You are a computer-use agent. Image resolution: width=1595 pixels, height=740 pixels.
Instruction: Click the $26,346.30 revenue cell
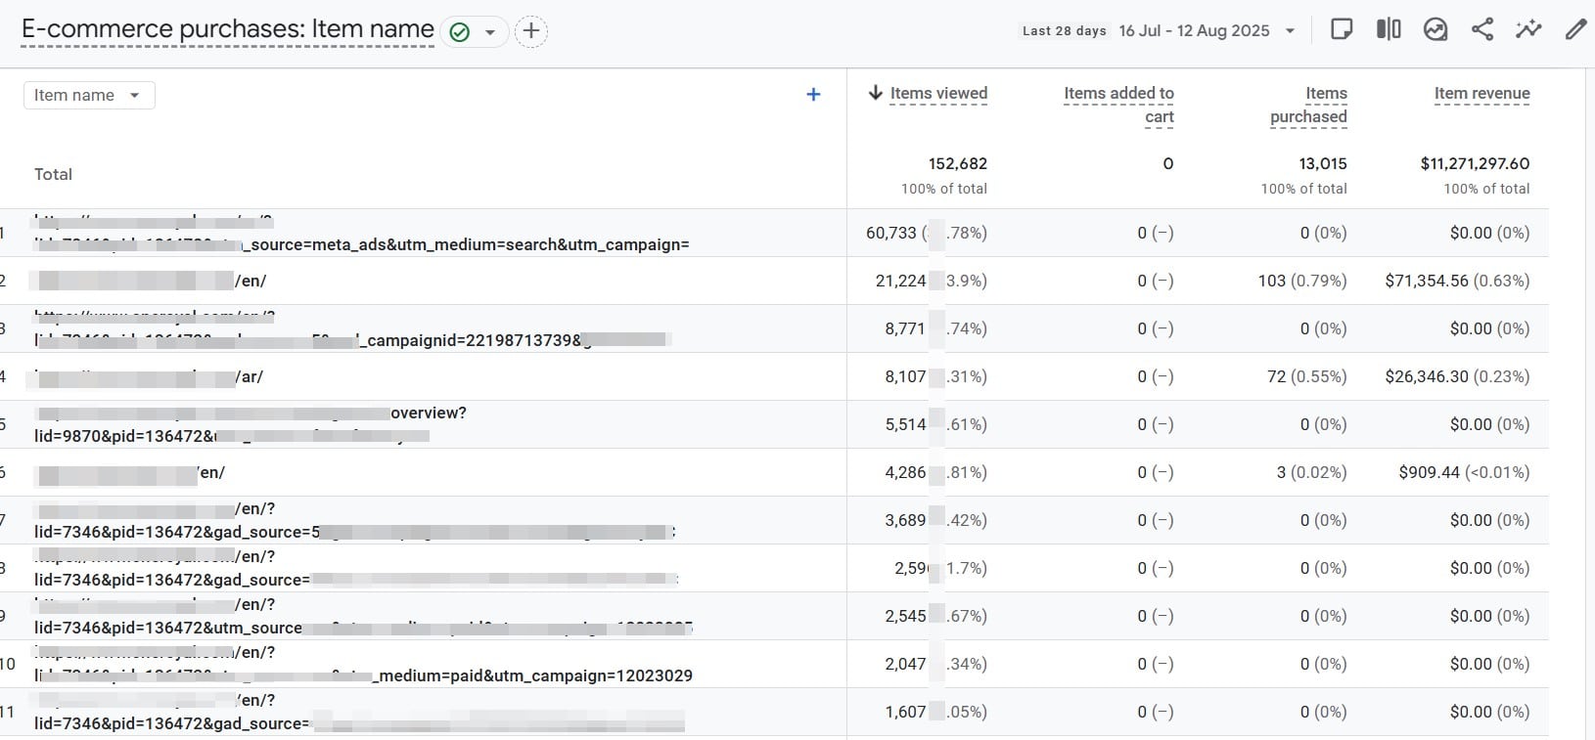1457,376
